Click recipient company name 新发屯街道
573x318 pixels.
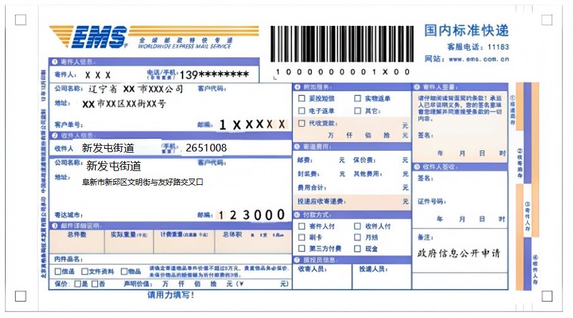click(x=114, y=166)
